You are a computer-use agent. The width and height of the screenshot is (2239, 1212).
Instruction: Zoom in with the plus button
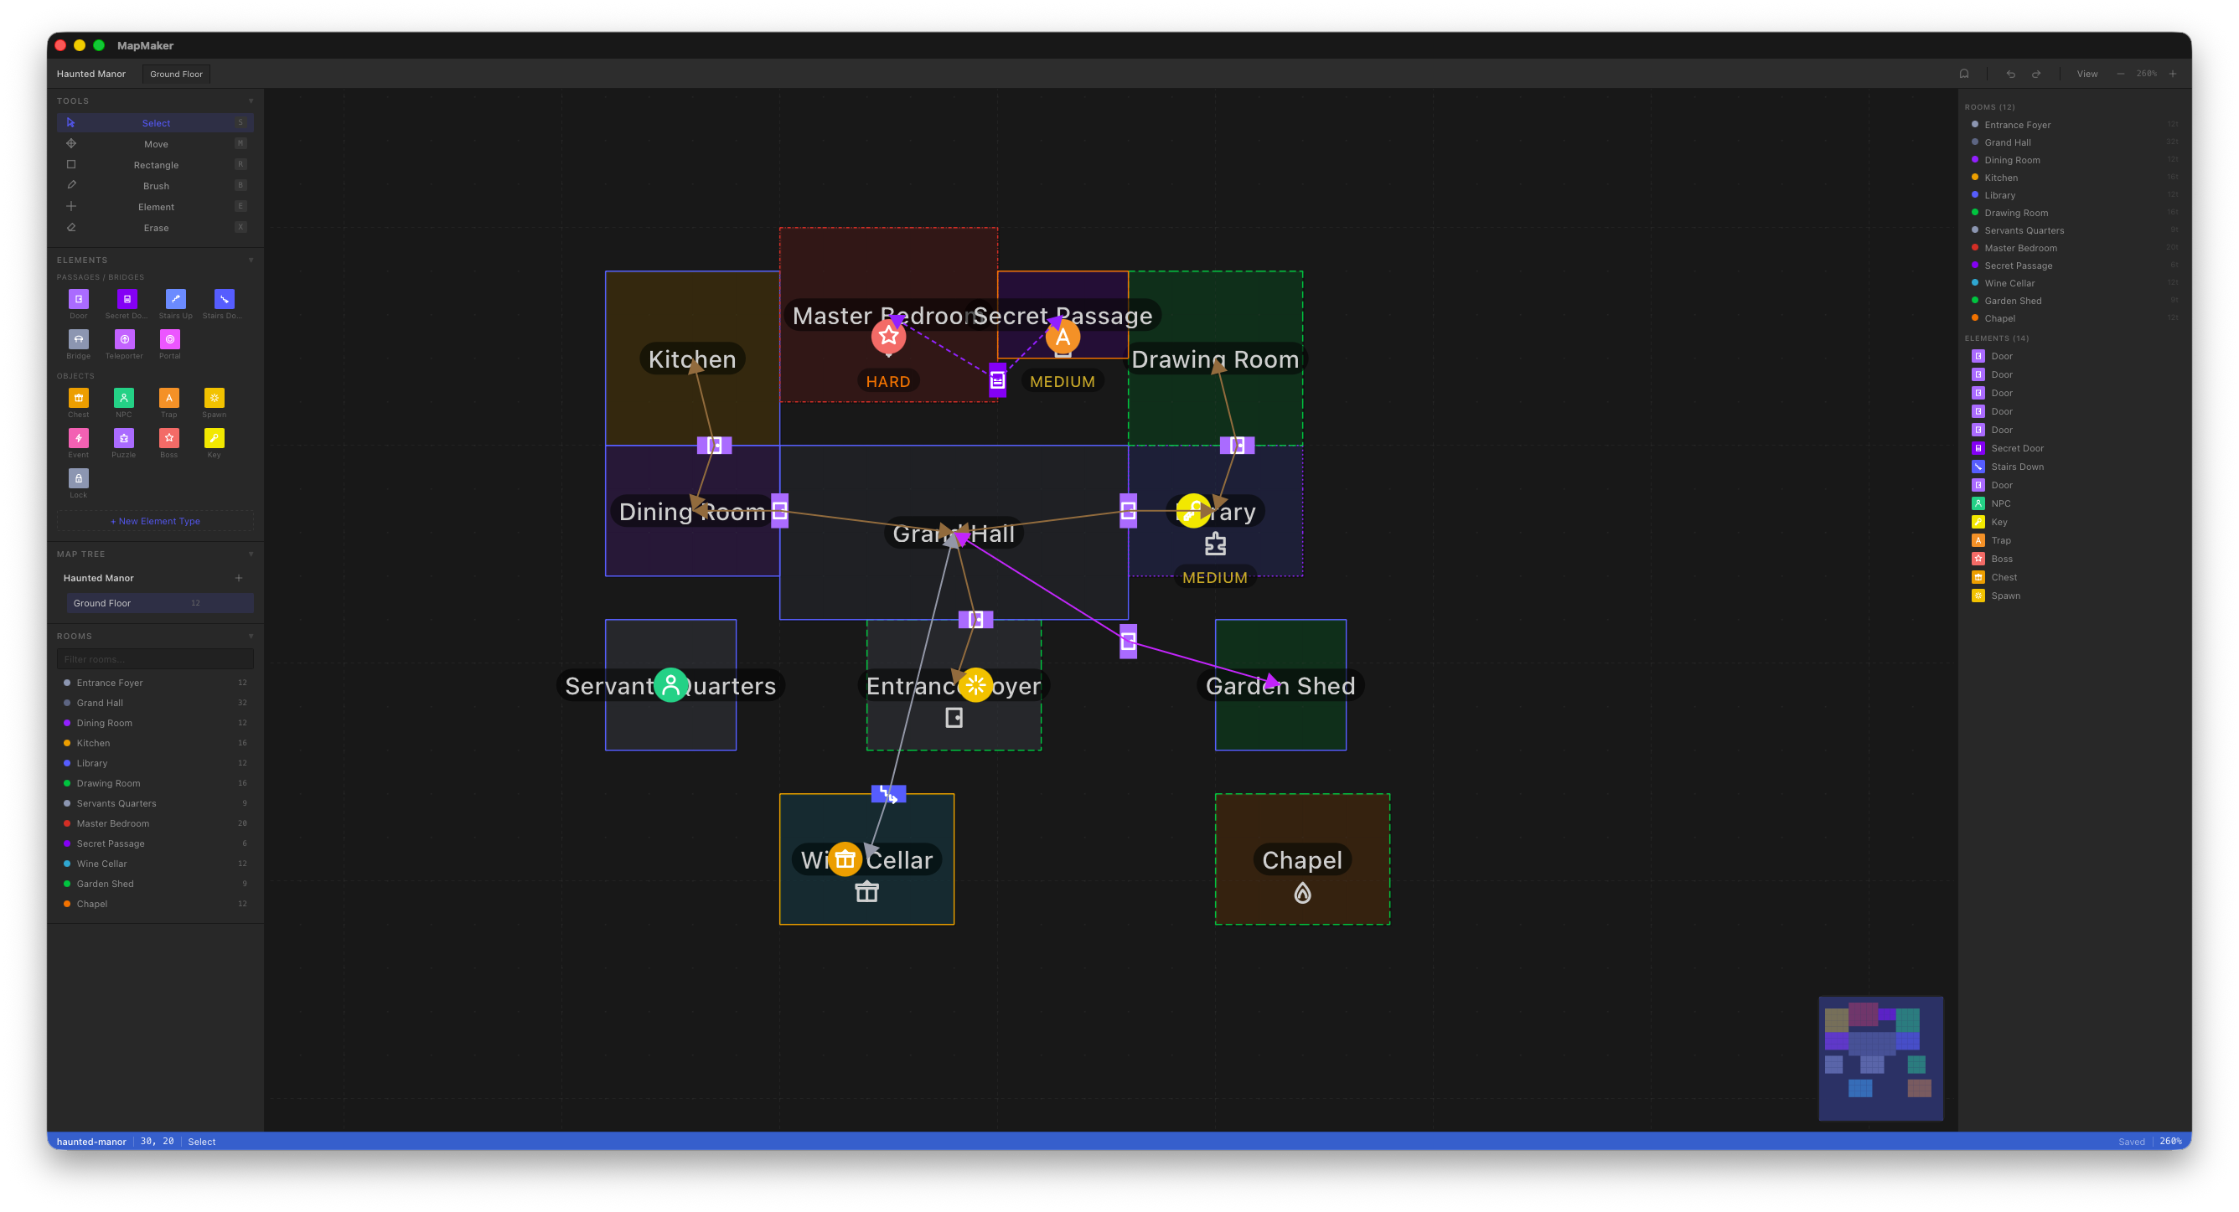(x=2172, y=74)
